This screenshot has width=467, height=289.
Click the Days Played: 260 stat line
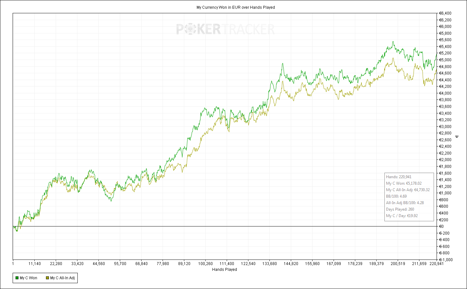tap(400, 209)
